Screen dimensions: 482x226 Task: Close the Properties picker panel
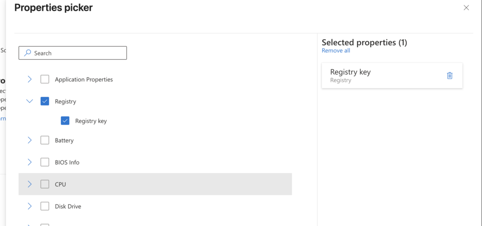(x=466, y=8)
